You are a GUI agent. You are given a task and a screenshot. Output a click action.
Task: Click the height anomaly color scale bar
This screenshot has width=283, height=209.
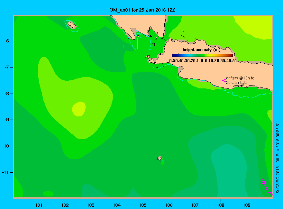point(202,55)
